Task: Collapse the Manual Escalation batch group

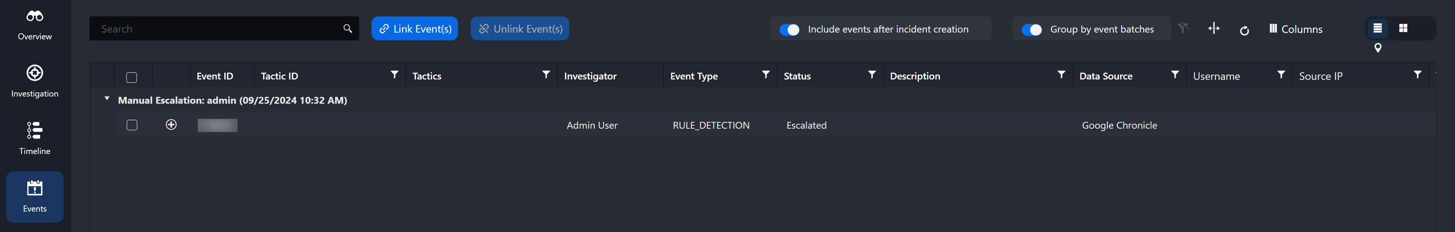Action: coord(107,100)
